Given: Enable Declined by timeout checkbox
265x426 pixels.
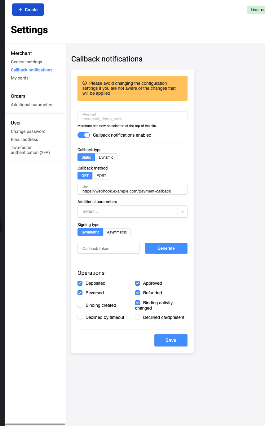Looking at the screenshot, I should coord(80,317).
